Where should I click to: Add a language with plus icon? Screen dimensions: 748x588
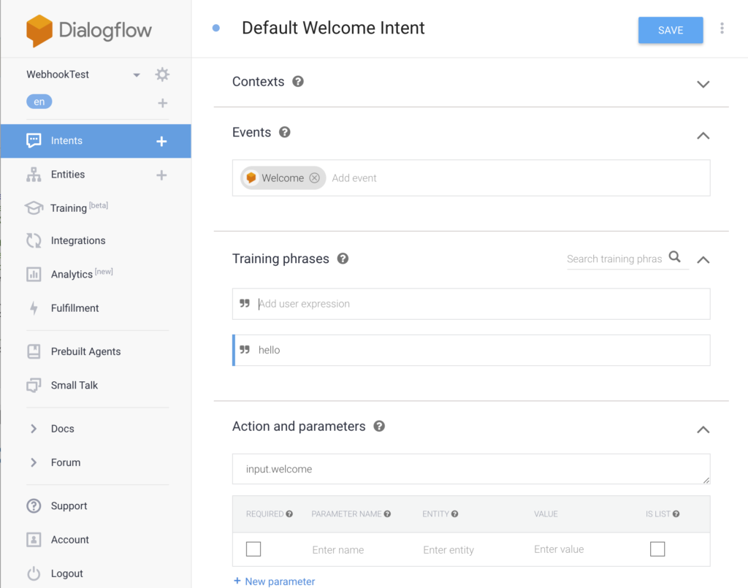click(162, 103)
